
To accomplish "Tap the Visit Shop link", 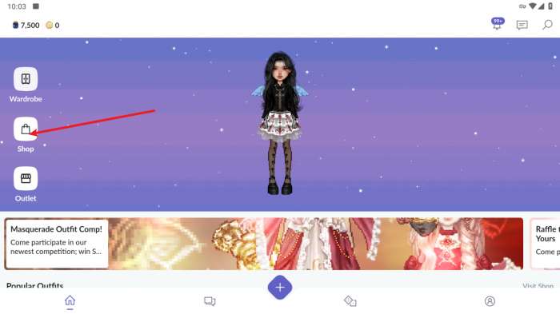I will [x=538, y=286].
